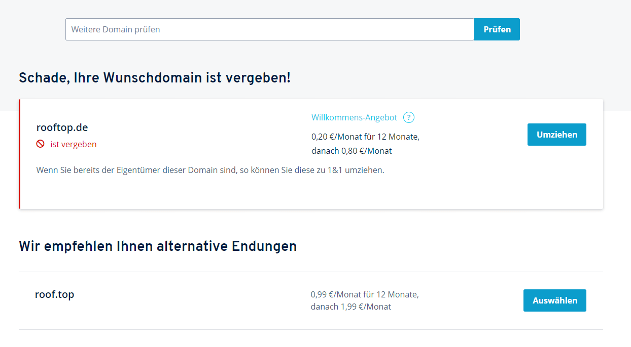Click the 'danach 1,99 €/Monat' price text

[x=351, y=307]
